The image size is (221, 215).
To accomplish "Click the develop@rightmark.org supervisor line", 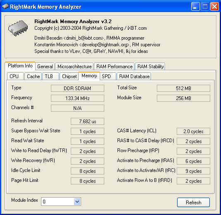I will coord(97,45).
